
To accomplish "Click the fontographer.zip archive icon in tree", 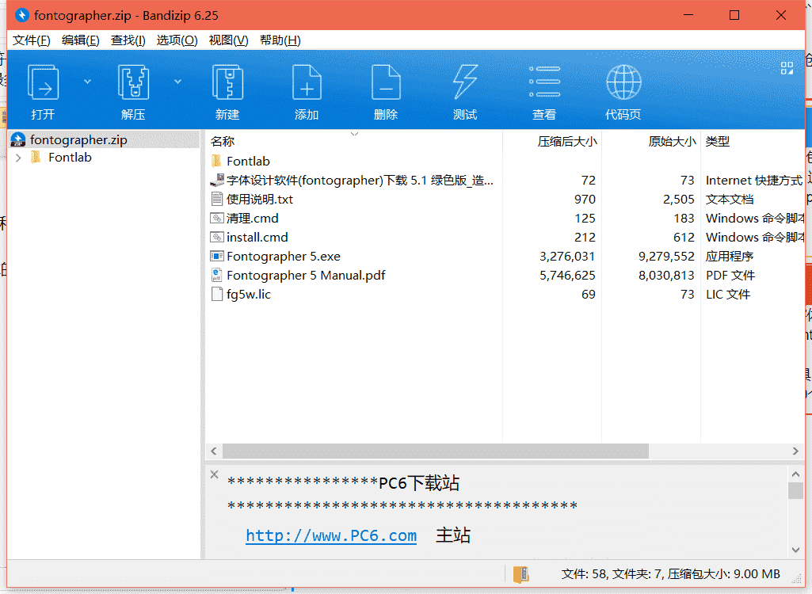I will (x=18, y=140).
